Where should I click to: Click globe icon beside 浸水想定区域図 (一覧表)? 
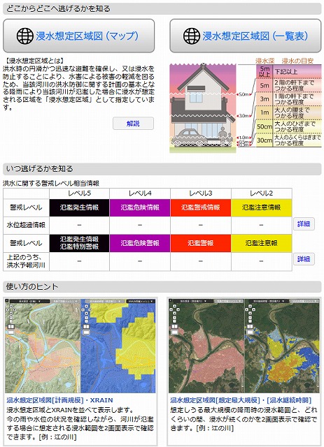click(192, 36)
